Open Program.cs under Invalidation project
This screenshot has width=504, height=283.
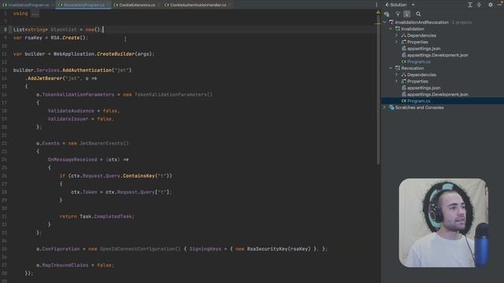pos(418,61)
